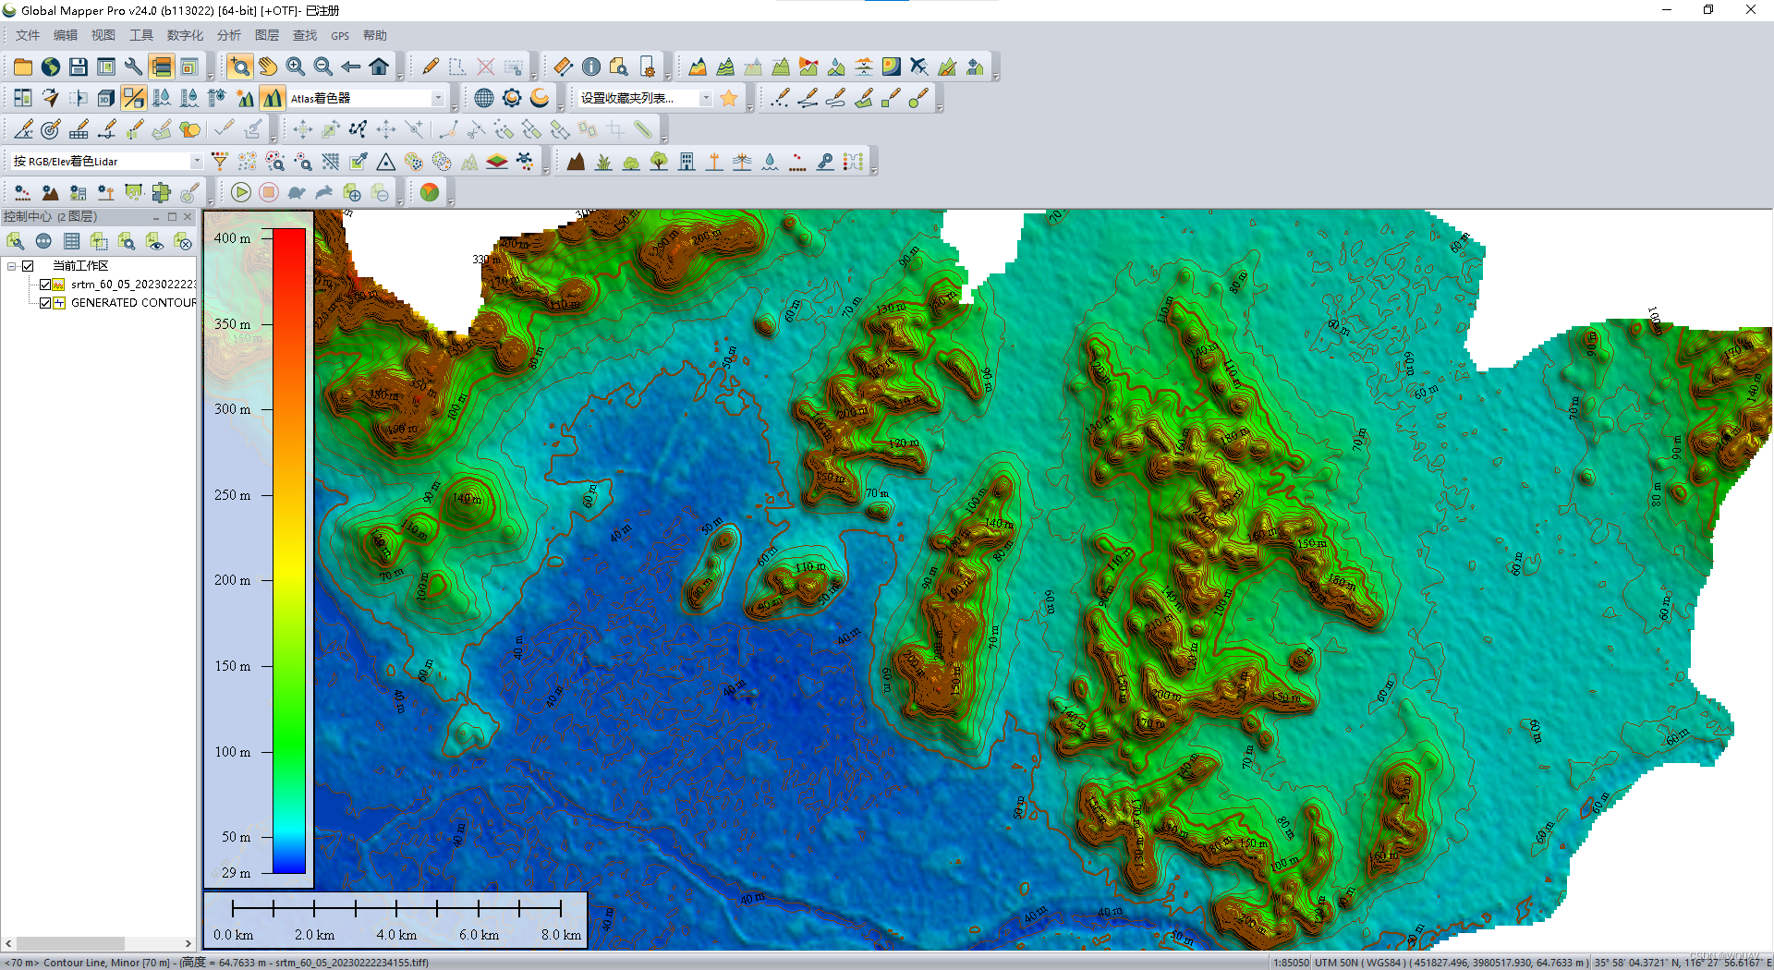Select the create area feature pencil tool
Image resolution: width=1774 pixels, height=970 pixels.
[x=864, y=98]
